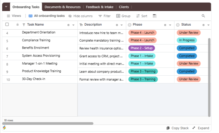219x133 pixels.
Task: Toggle Hide columns
Action: (80, 16)
